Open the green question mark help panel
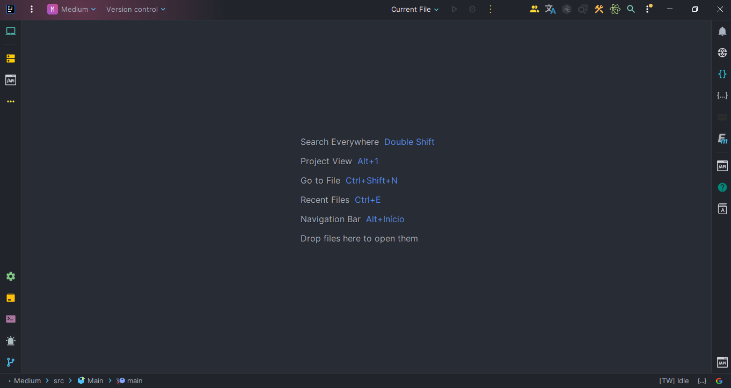This screenshot has height=388, width=731. 722,187
